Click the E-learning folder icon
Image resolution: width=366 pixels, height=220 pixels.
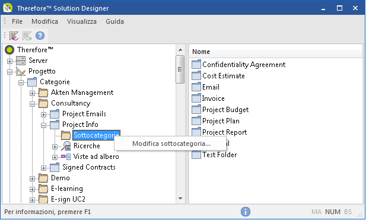pos(43,189)
